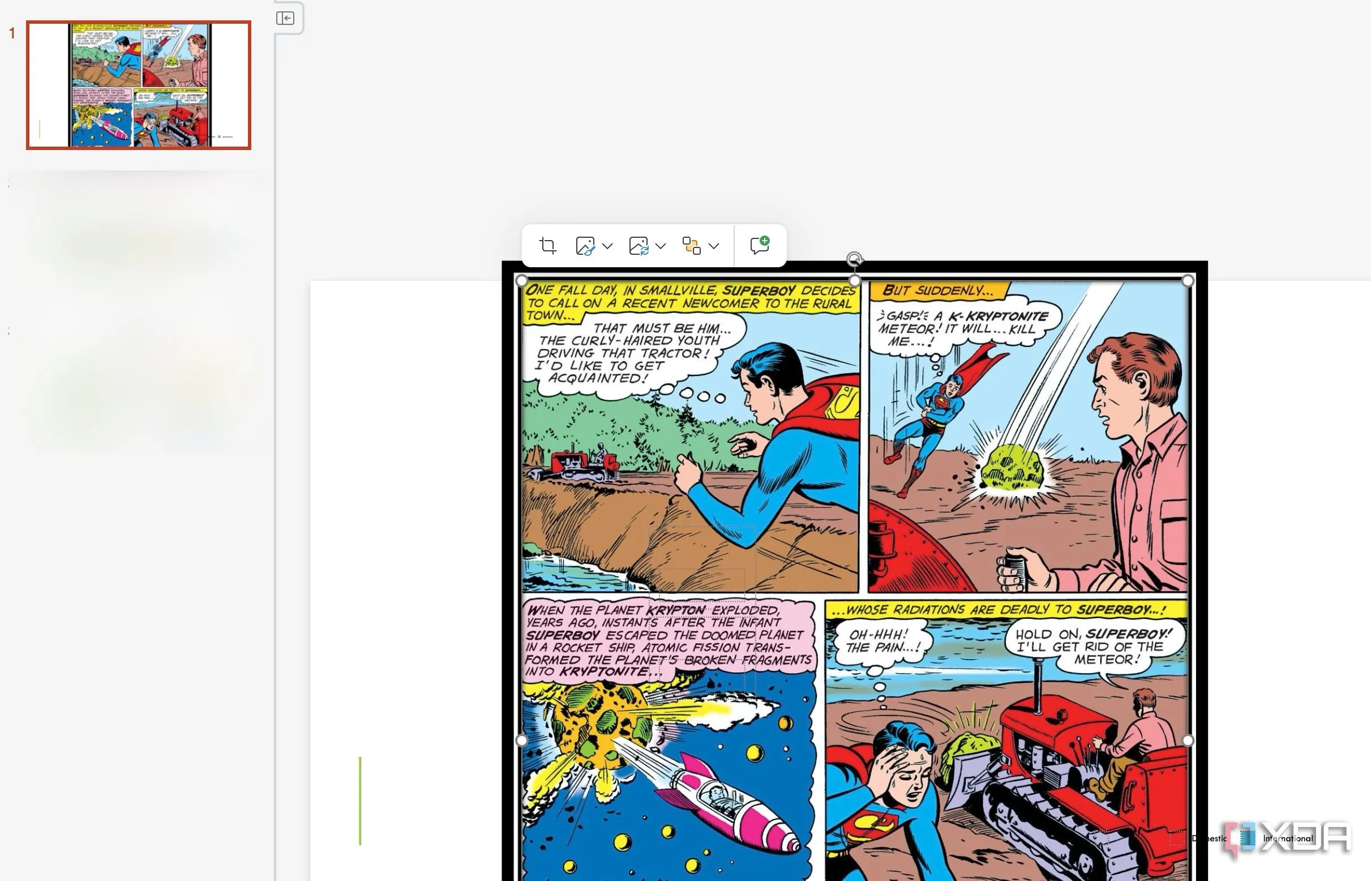Click the top-middle sizing handle of picture
Image resolution: width=1371 pixels, height=881 pixels.
855,281
